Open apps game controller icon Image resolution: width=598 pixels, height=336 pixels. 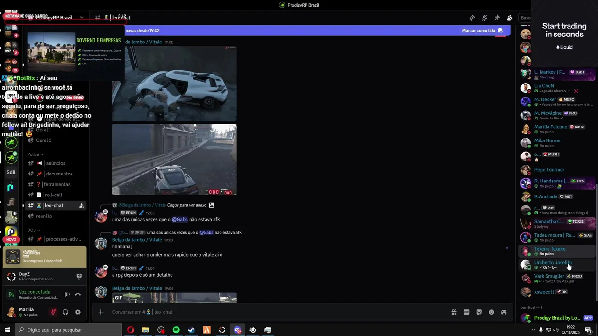click(x=504, y=312)
